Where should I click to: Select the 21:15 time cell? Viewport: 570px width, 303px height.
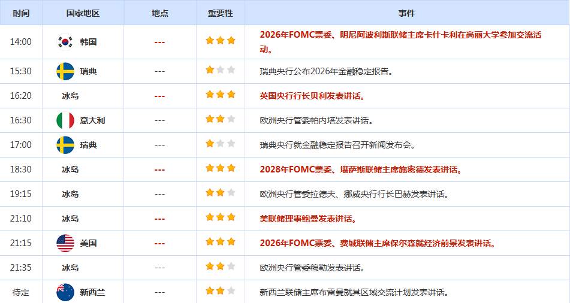21,243
